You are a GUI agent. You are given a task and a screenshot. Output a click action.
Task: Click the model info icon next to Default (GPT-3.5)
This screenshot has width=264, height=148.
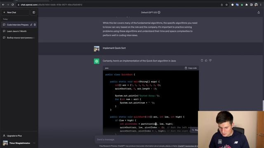159,12
